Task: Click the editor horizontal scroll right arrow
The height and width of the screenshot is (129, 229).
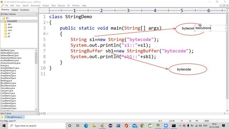Action: pos(224,113)
